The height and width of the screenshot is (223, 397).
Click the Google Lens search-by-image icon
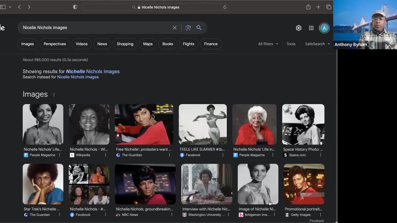pyautogui.click(x=188, y=28)
